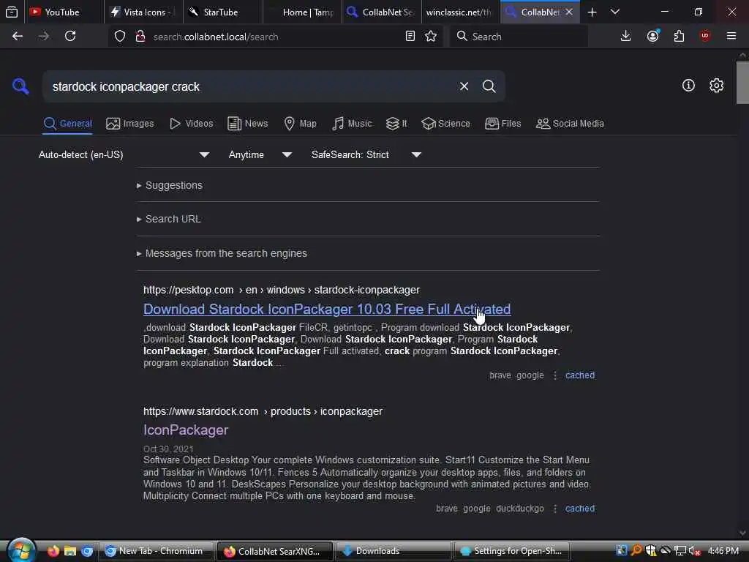This screenshot has width=749, height=562.
Task: Select the It search category
Action: point(396,124)
